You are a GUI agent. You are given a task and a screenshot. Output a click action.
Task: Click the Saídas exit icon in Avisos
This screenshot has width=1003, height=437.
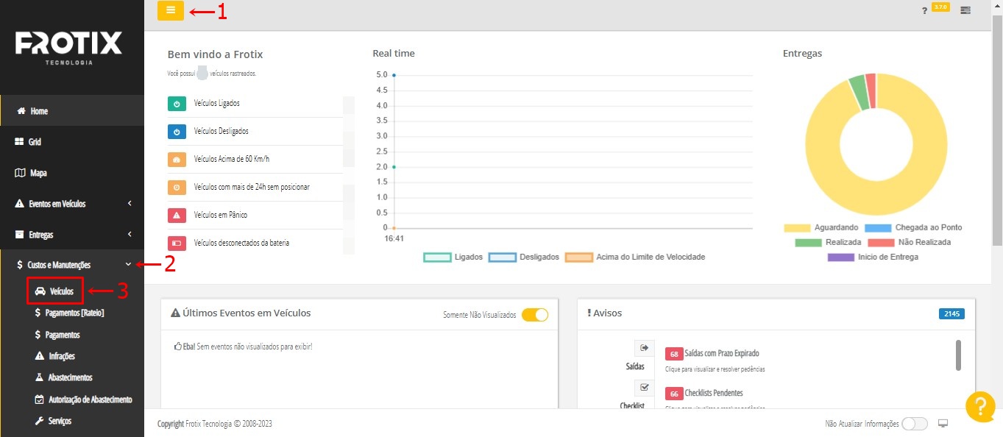pyautogui.click(x=644, y=348)
